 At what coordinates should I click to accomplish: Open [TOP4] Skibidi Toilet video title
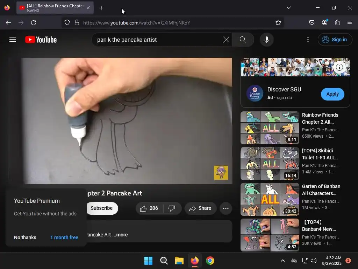click(320, 154)
